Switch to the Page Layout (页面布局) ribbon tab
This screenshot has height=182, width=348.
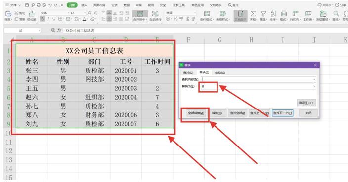pos(99,5)
